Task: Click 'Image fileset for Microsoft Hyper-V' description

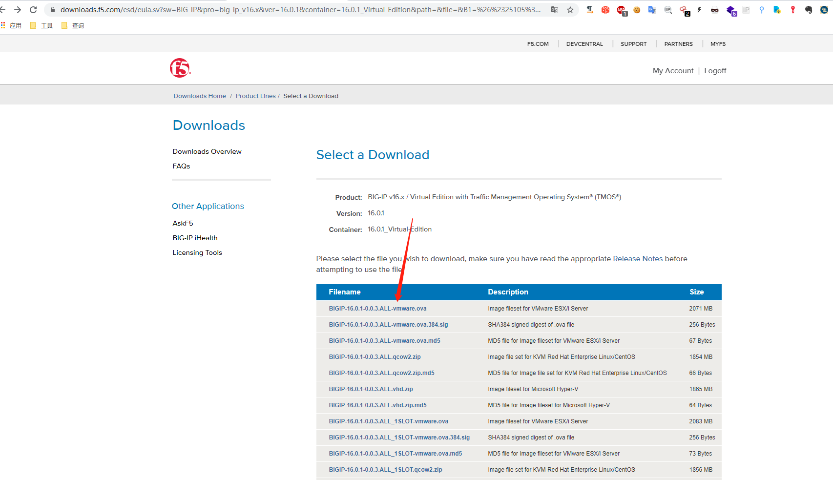Action: [x=533, y=389]
